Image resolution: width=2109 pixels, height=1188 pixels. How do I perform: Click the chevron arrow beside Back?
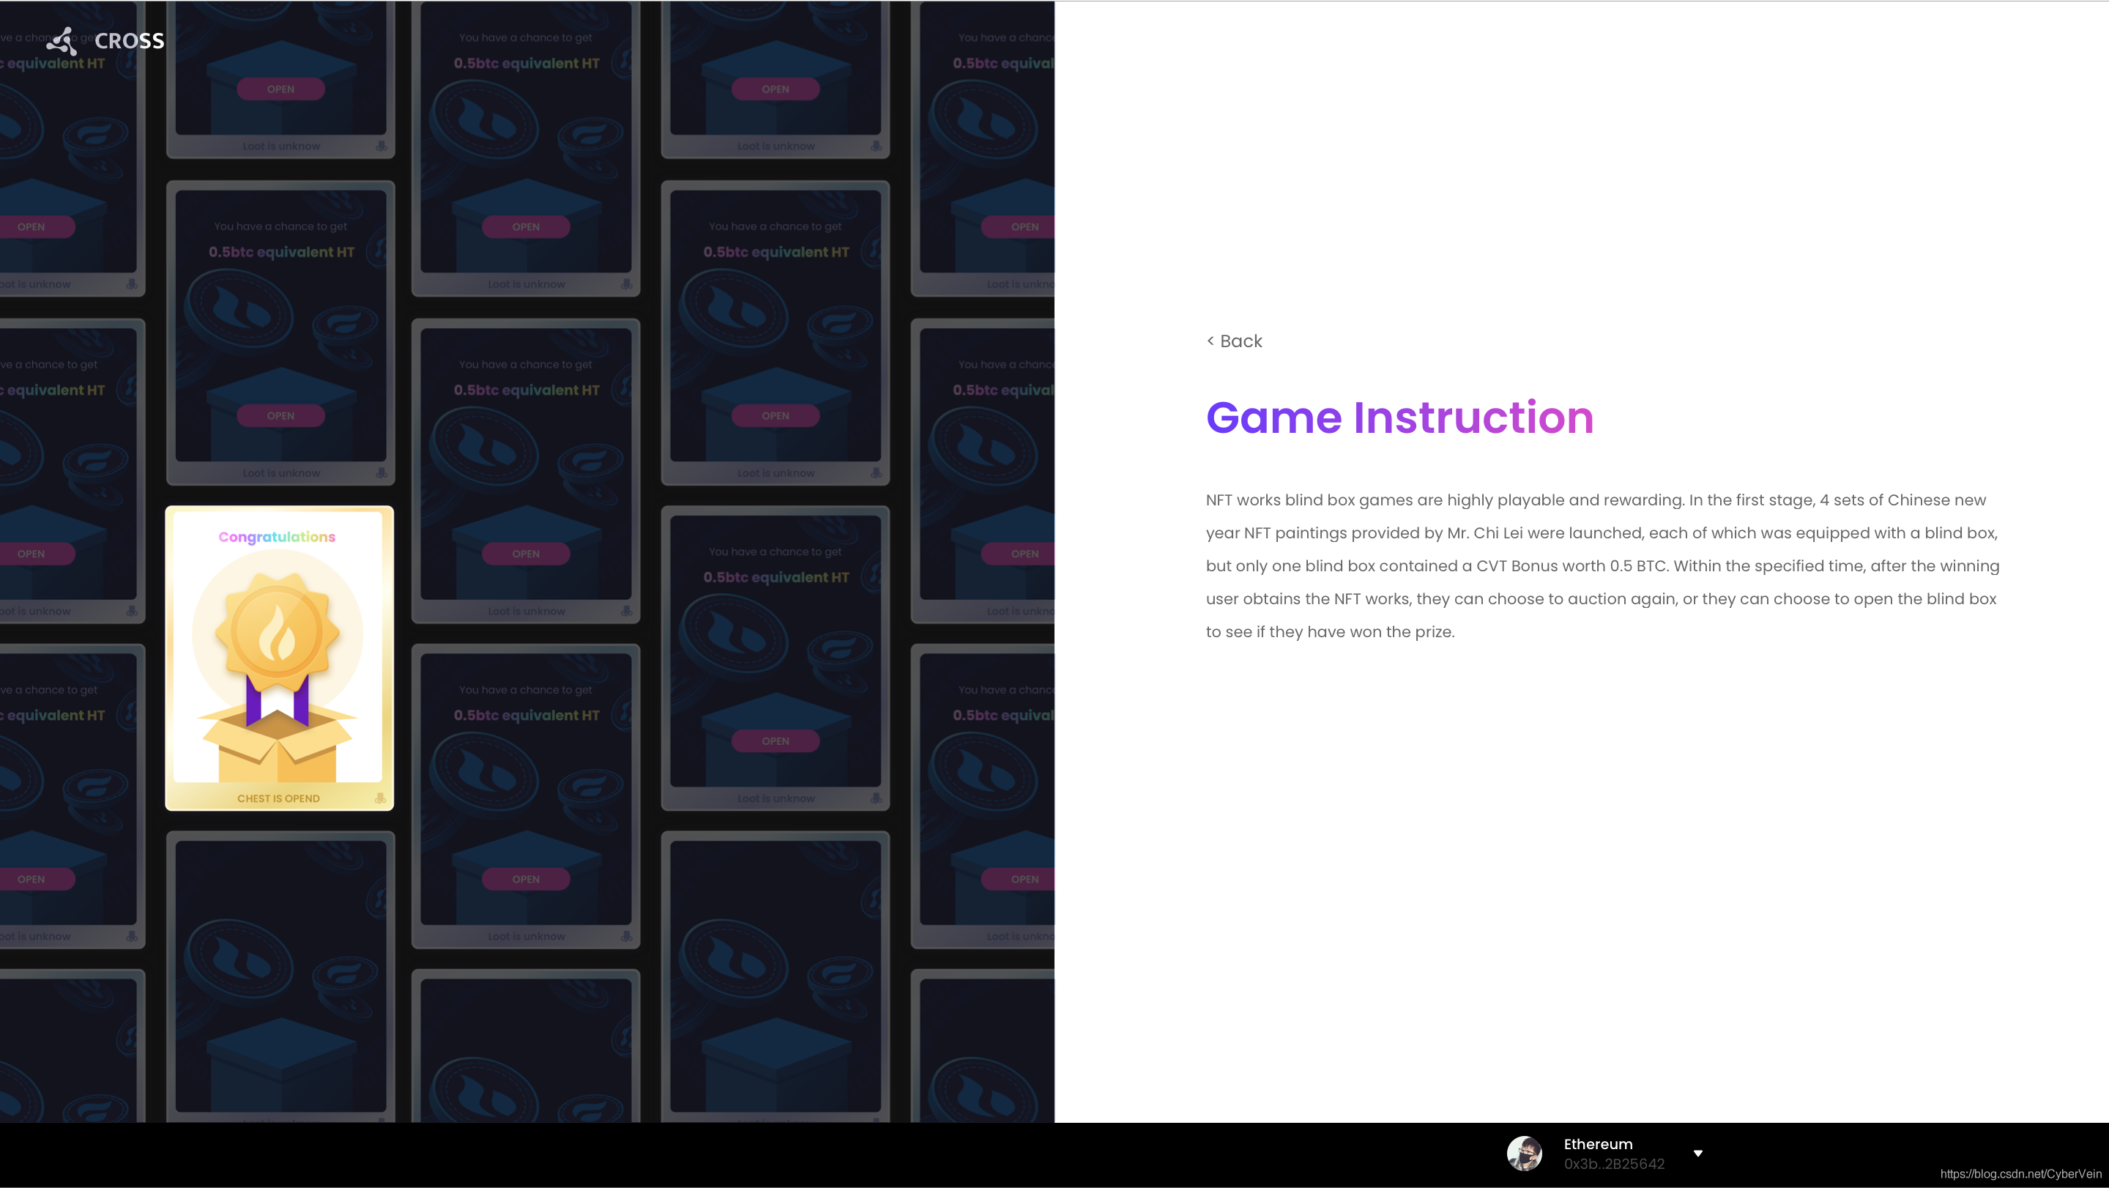[1210, 341]
